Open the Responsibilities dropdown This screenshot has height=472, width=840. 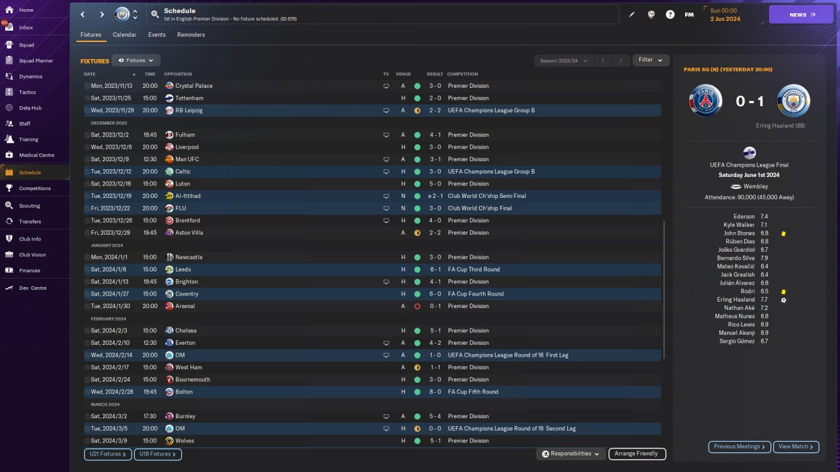[570, 454]
